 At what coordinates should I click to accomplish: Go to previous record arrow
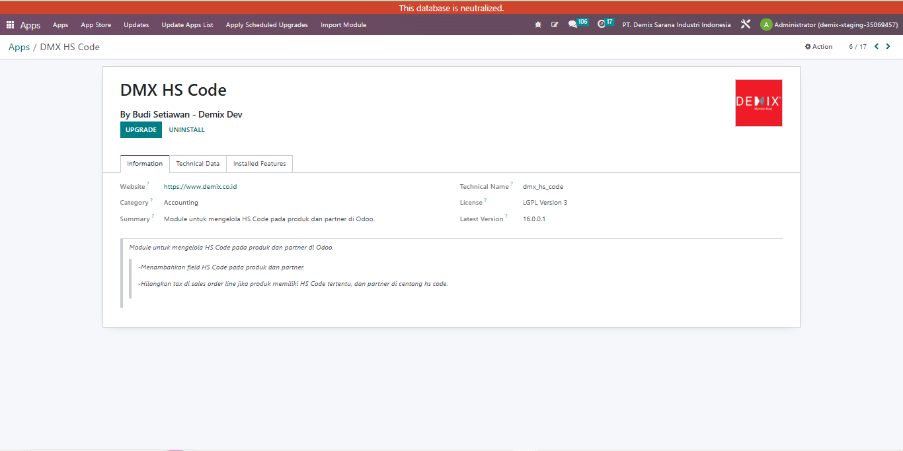[x=877, y=46]
